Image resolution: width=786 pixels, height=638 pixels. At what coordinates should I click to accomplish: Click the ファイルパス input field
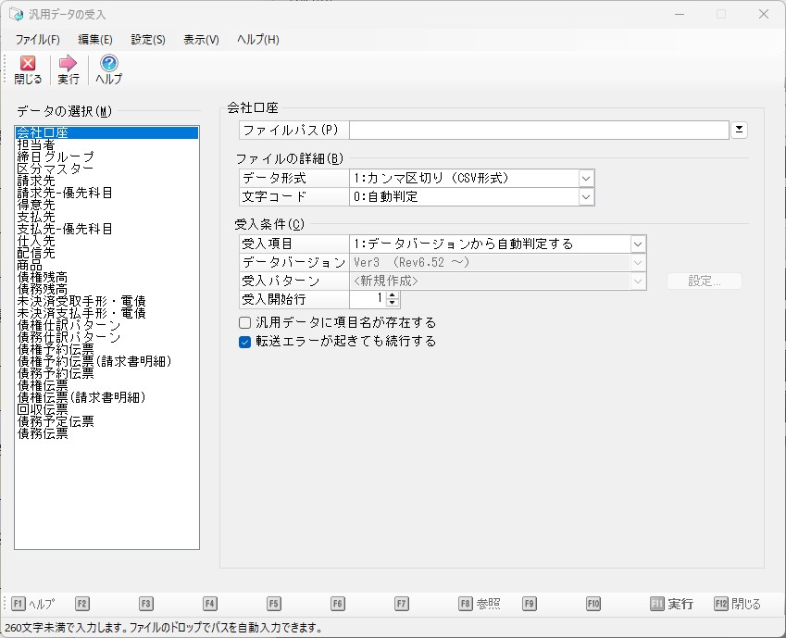tap(539, 130)
